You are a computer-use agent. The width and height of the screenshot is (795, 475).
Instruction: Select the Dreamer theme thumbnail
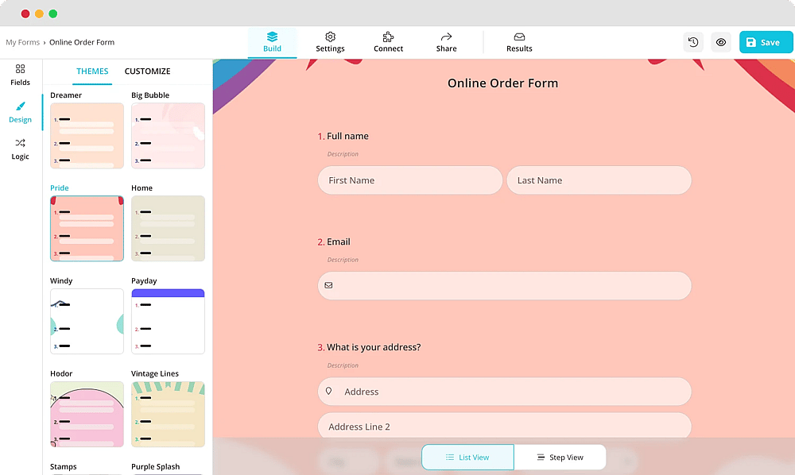87,136
